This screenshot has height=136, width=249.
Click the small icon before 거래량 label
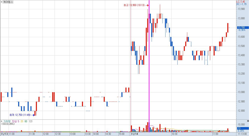1,121
